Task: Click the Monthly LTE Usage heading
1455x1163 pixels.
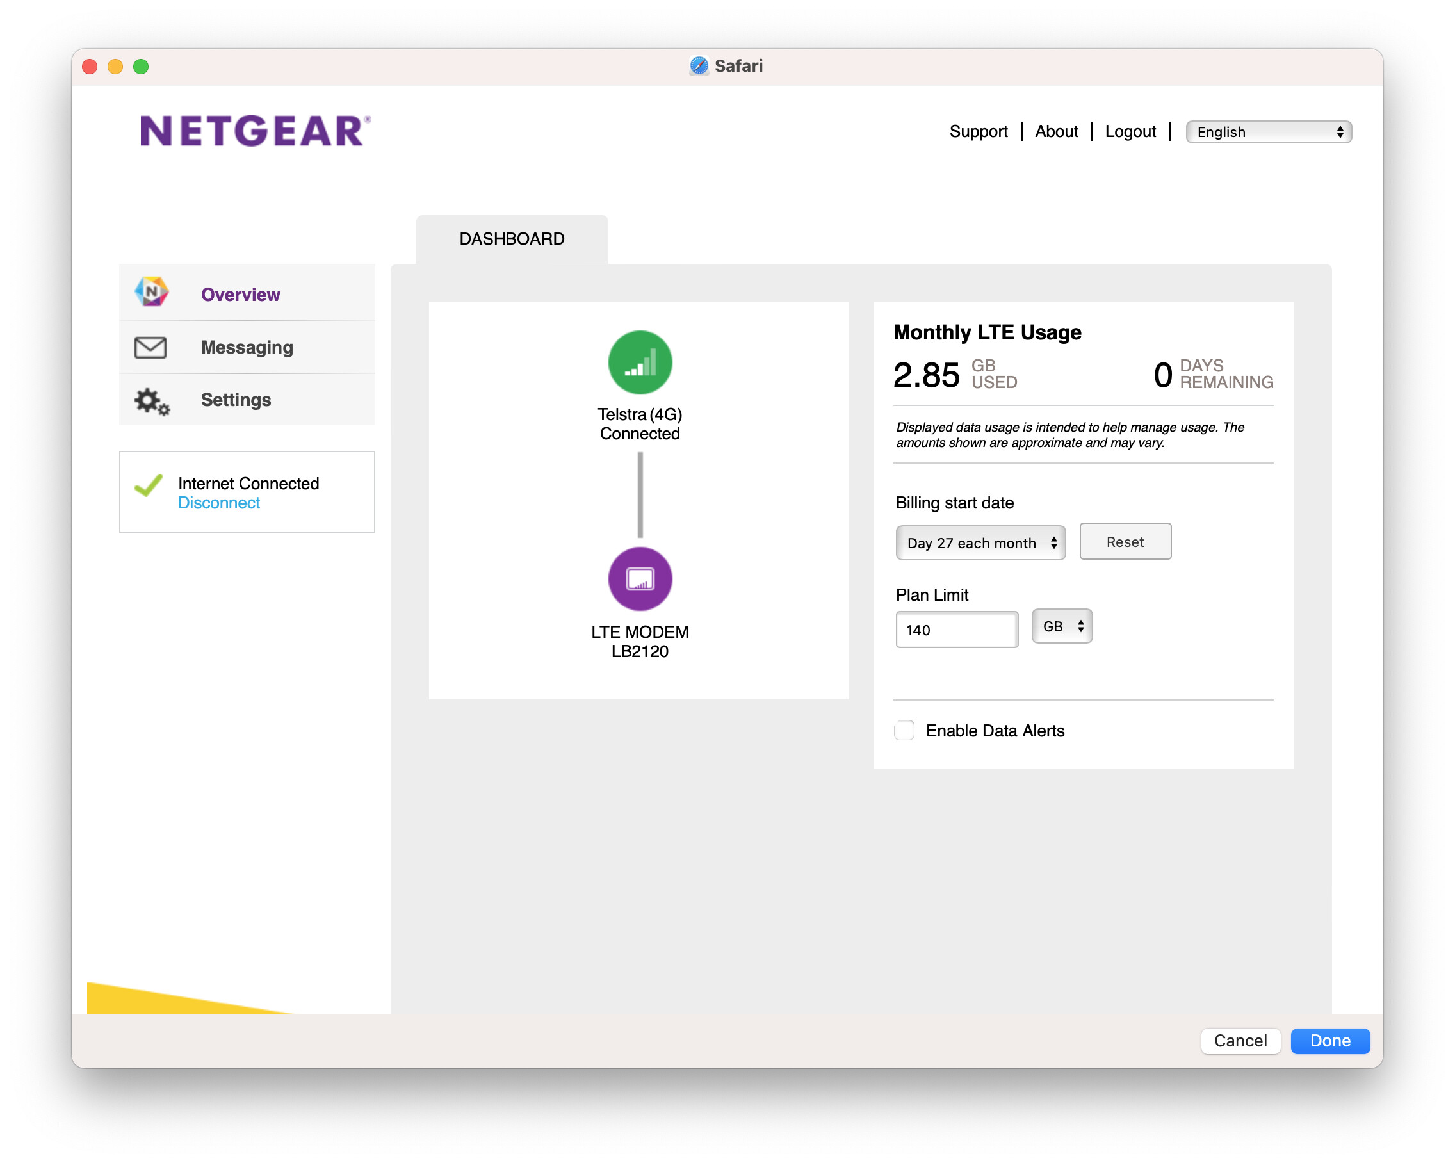Action: click(x=987, y=332)
